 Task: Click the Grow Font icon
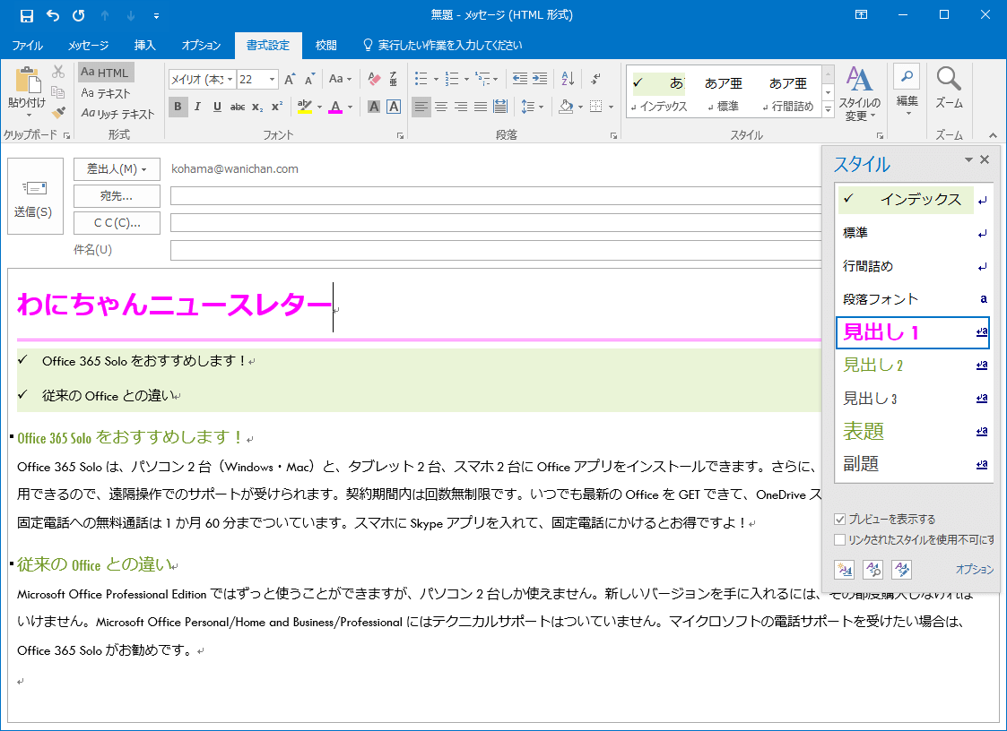click(290, 79)
